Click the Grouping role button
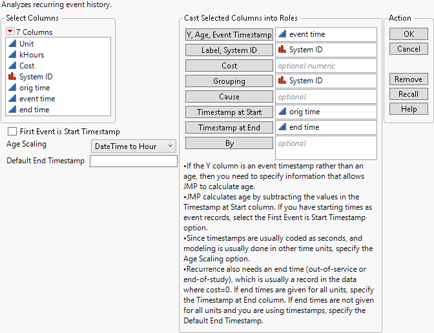434x333 pixels. click(x=229, y=81)
